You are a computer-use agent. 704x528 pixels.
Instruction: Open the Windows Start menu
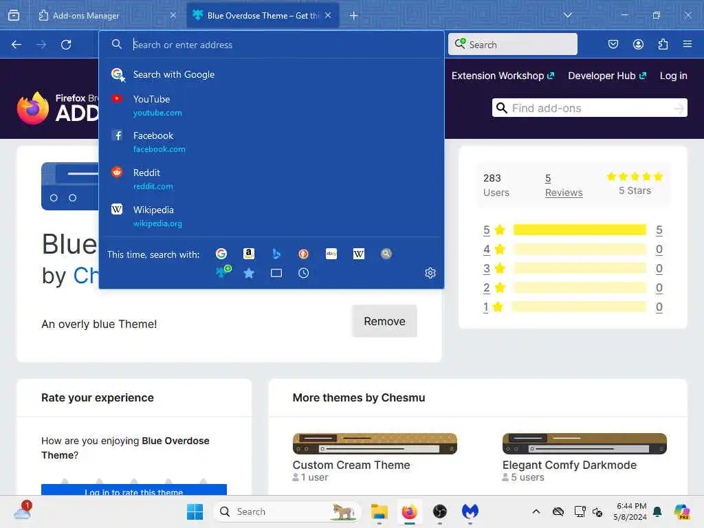coord(195,511)
